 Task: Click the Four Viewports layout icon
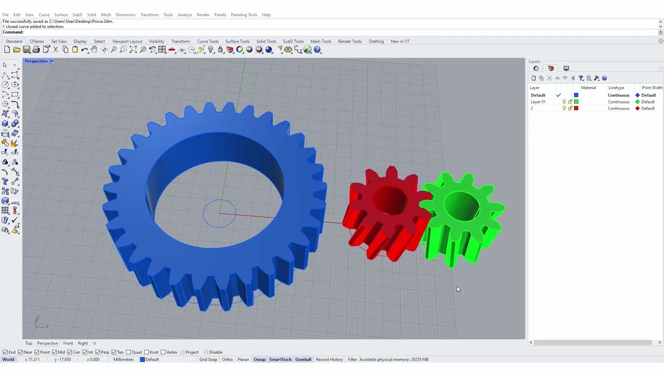click(x=162, y=50)
